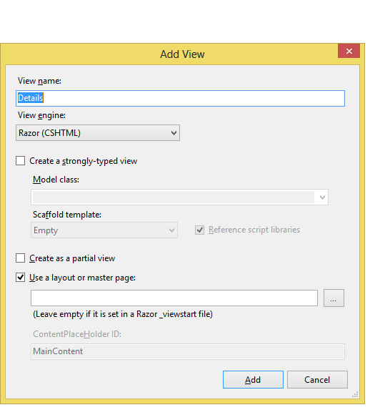Toggle Reference script libraries checkbox
The height and width of the screenshot is (420, 370).
[x=199, y=230]
